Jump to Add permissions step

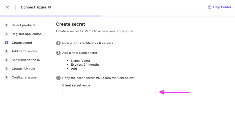[x=24, y=51]
